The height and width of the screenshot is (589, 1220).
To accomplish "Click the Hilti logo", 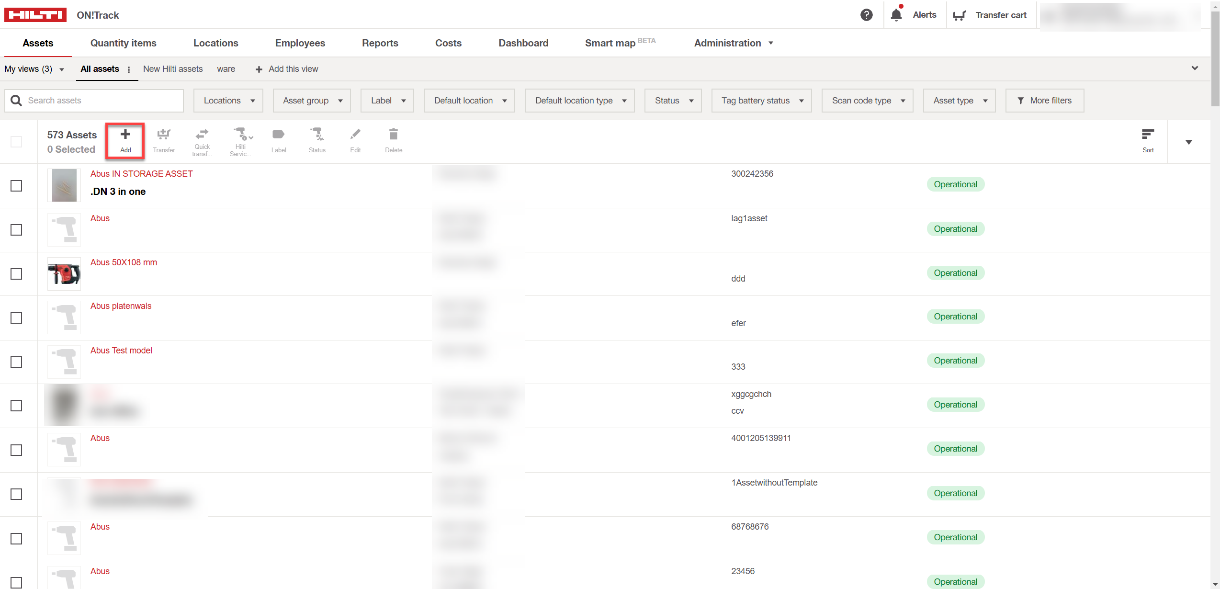I will pyautogui.click(x=35, y=15).
